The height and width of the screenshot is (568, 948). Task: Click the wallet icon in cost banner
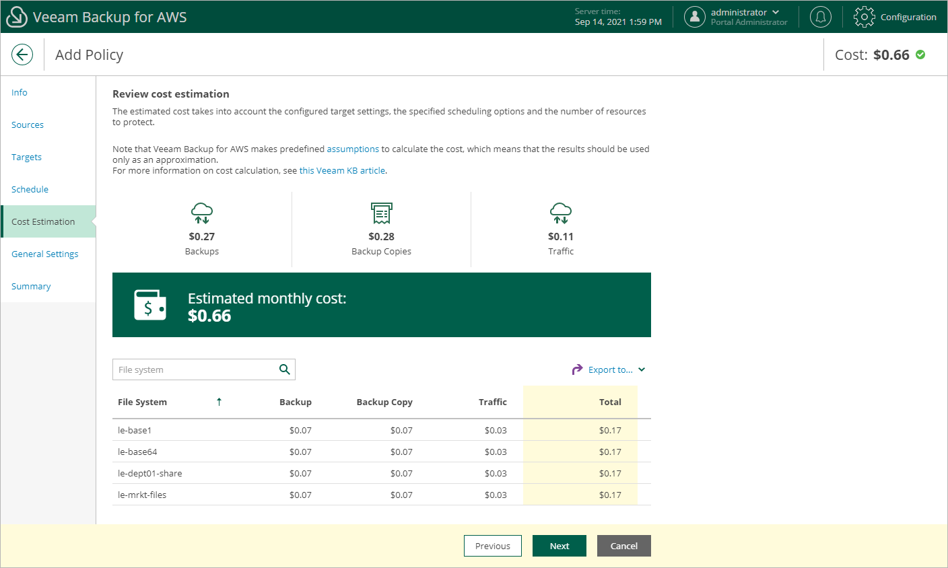coord(150,305)
